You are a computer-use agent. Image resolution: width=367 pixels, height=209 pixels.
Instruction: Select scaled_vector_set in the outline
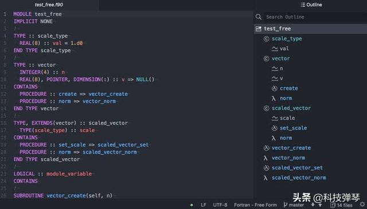tap(297, 168)
